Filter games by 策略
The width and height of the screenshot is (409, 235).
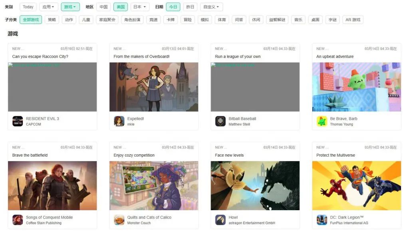coord(52,20)
